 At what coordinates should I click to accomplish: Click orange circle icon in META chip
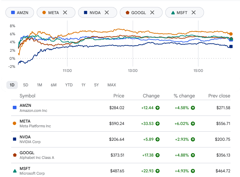point(44,12)
